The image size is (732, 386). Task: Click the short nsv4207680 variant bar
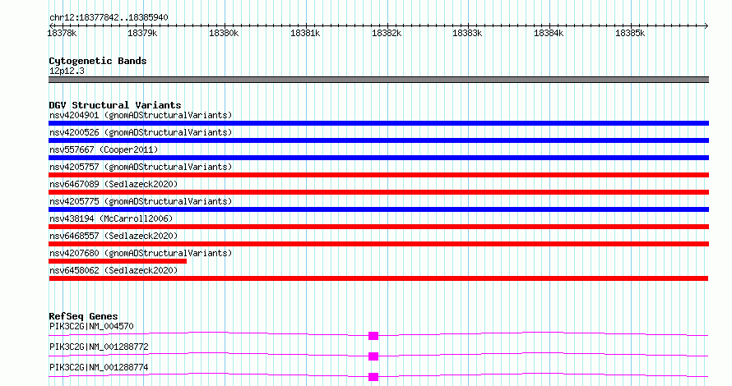click(x=118, y=261)
